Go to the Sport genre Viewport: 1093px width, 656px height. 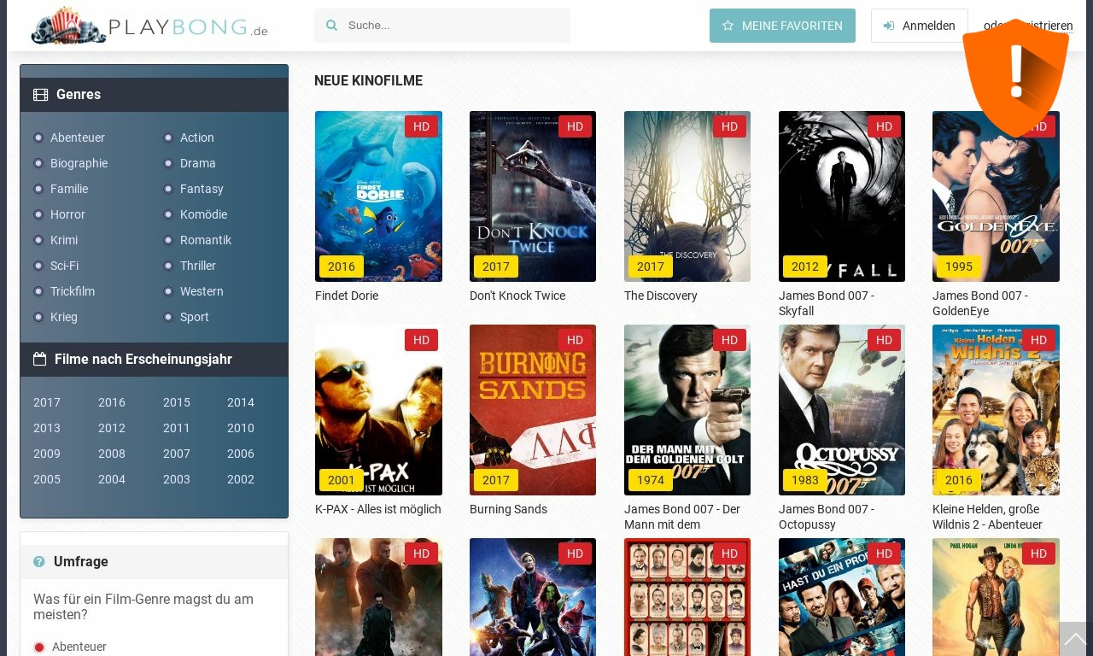(195, 317)
